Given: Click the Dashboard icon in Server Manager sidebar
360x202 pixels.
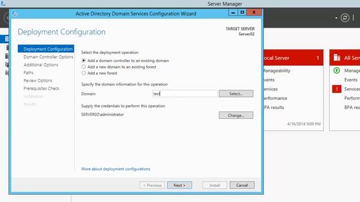Looking at the screenshot, I should coord(7,39).
